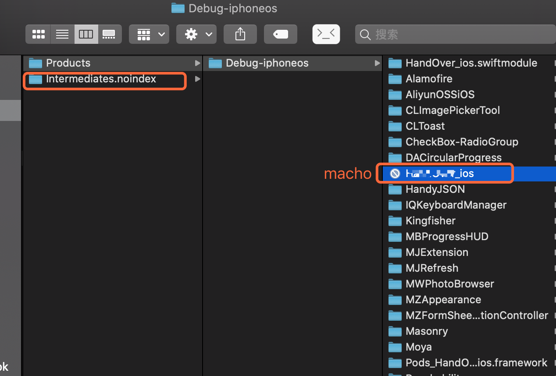Select the Pods_HandO...ios.framework folder

point(469,363)
